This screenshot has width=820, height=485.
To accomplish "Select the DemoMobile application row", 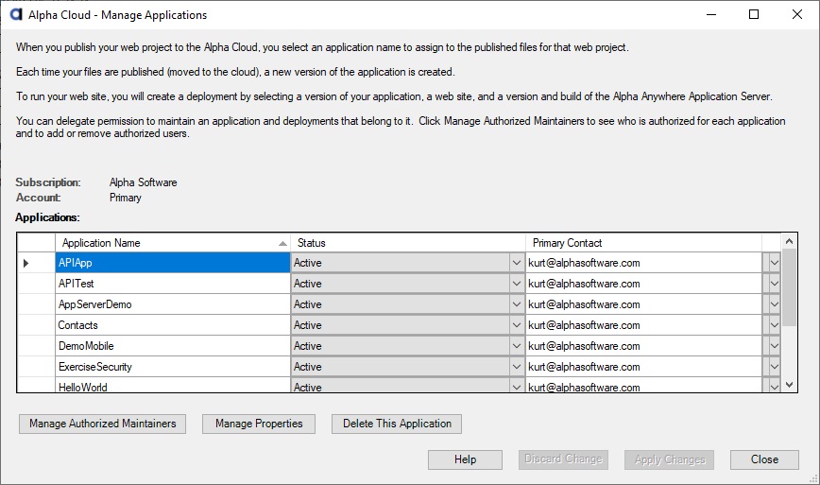I will coord(173,346).
